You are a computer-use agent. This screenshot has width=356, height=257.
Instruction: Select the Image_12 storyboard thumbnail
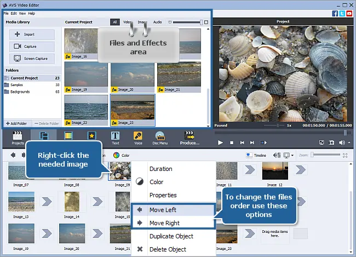click(x=275, y=171)
